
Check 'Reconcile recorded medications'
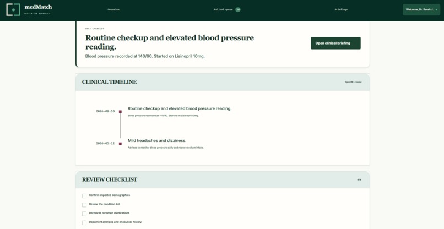[84, 214]
